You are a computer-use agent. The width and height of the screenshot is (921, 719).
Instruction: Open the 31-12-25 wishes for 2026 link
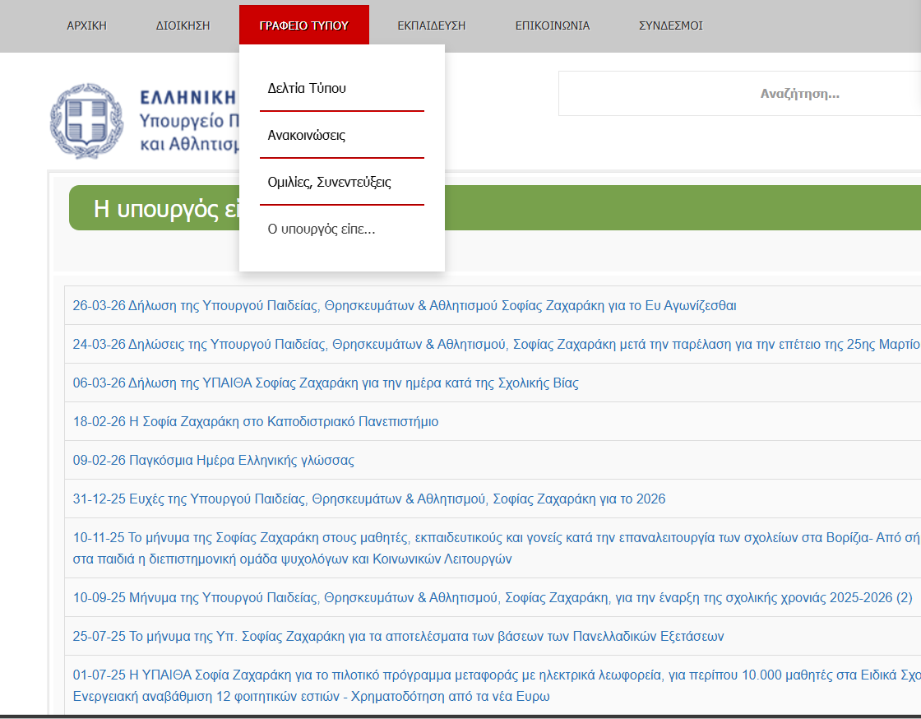coord(368,499)
